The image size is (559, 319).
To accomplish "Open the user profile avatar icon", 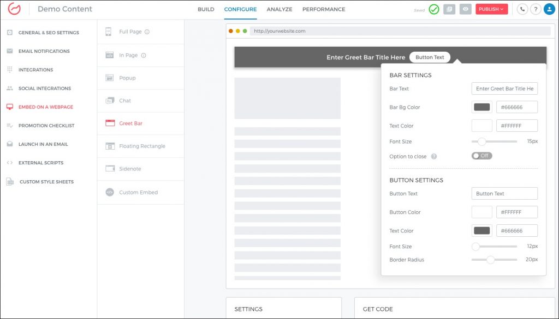I will tap(549, 9).
